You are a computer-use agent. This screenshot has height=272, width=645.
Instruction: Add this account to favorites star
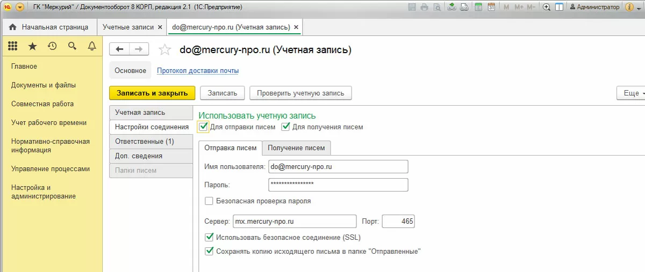coord(165,50)
